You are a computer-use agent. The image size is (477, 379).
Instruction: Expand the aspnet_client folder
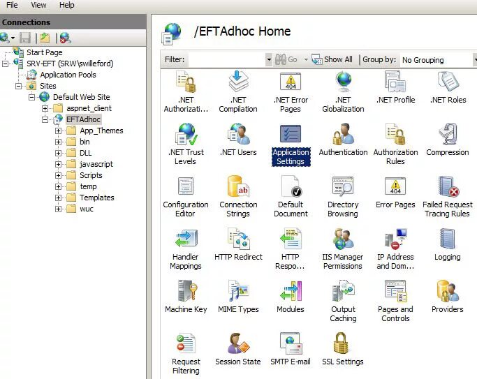[x=45, y=108]
